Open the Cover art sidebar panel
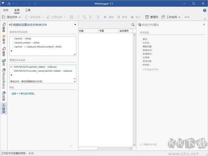This screenshot has height=156, width=208. click(x=4, y=96)
